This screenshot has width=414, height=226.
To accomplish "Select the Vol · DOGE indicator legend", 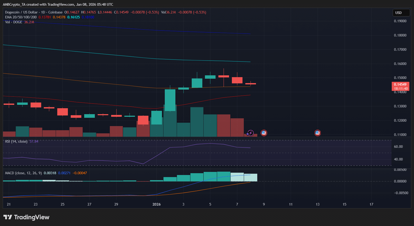I will click(x=14, y=22).
